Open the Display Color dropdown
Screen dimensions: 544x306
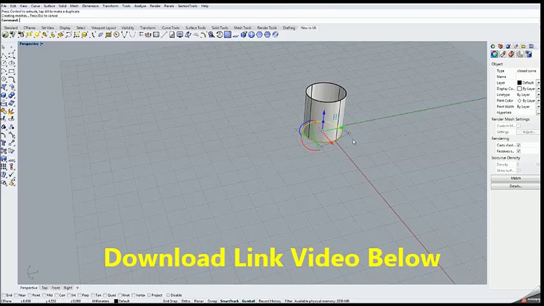click(x=538, y=89)
